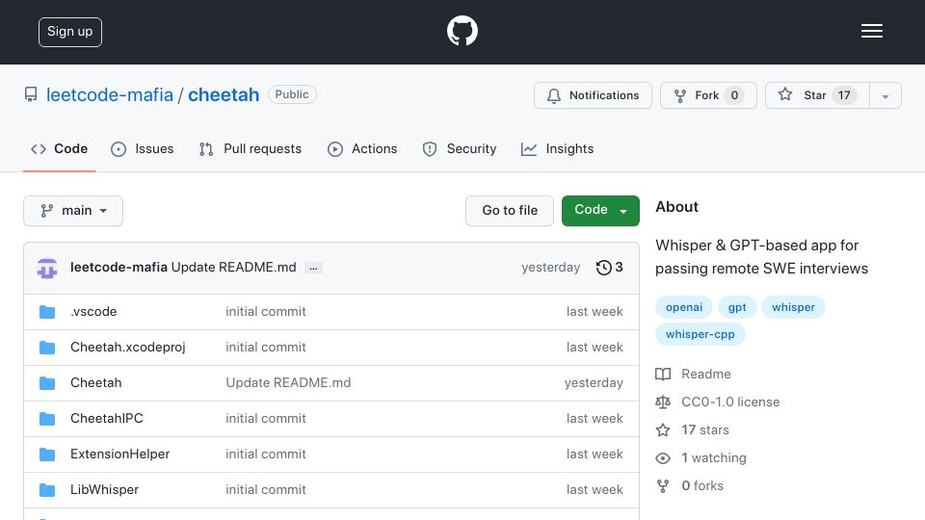Click the Sign up button
This screenshot has width=925, height=520.
tap(70, 32)
